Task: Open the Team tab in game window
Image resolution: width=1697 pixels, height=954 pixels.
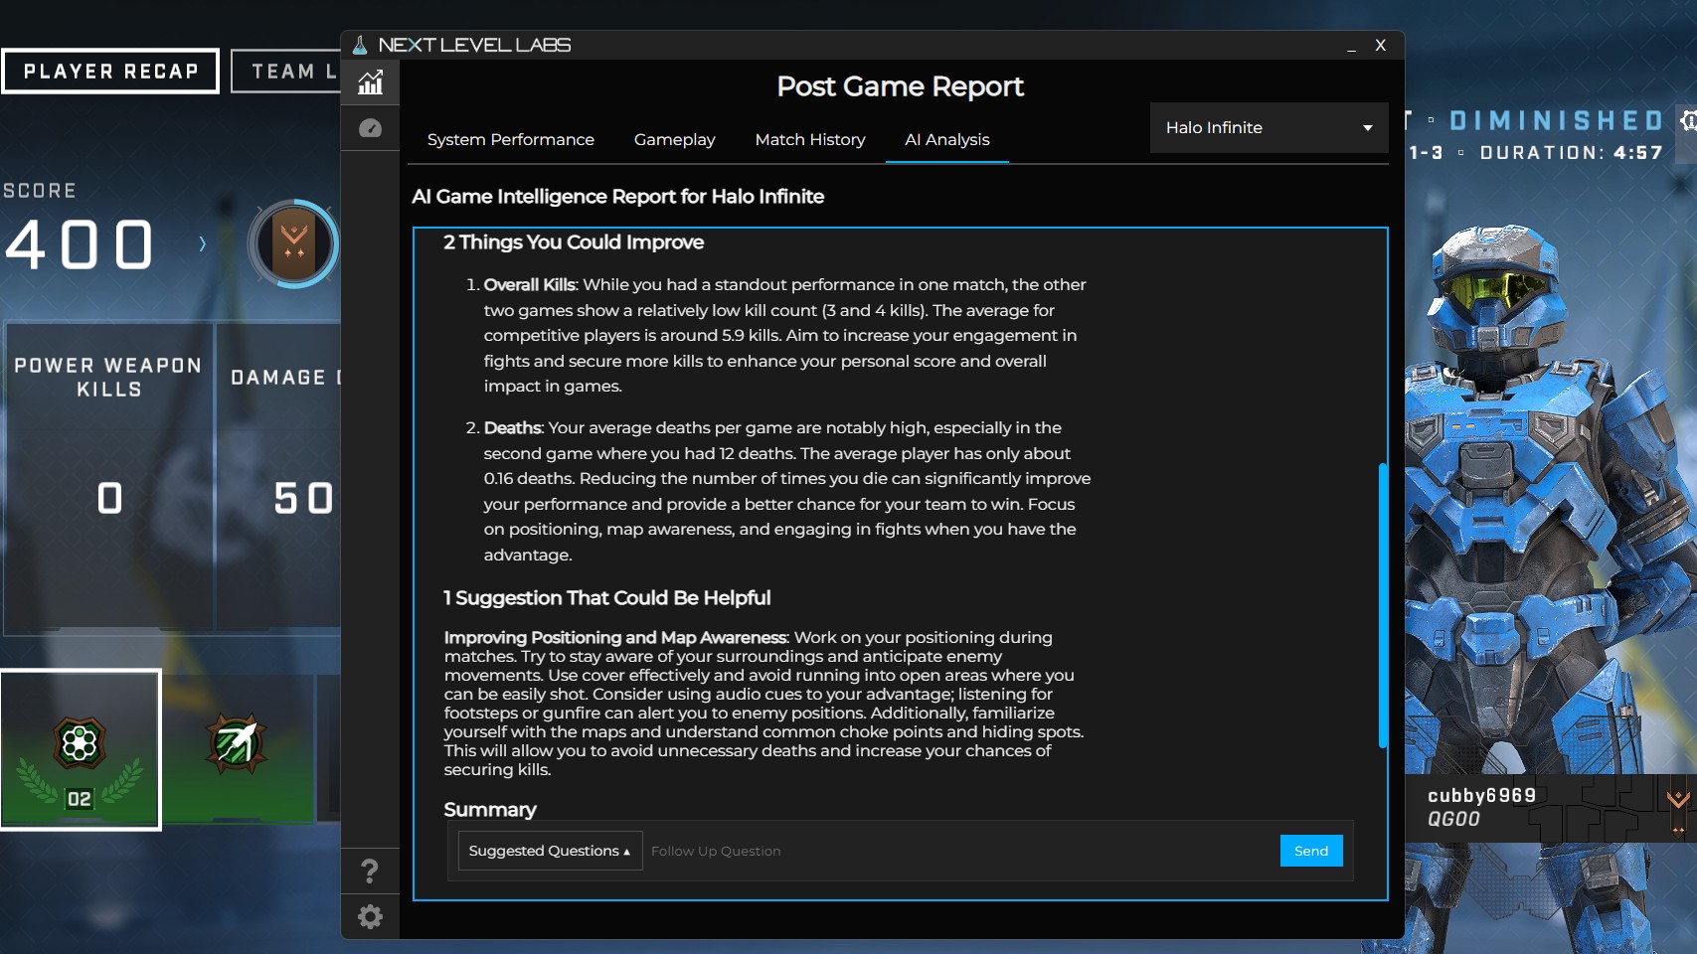Action: [286, 72]
